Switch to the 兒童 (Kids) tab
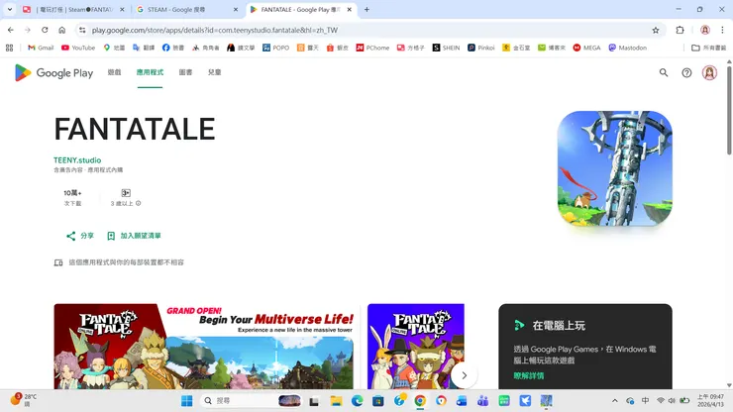This screenshot has width=733, height=412. pyautogui.click(x=215, y=72)
